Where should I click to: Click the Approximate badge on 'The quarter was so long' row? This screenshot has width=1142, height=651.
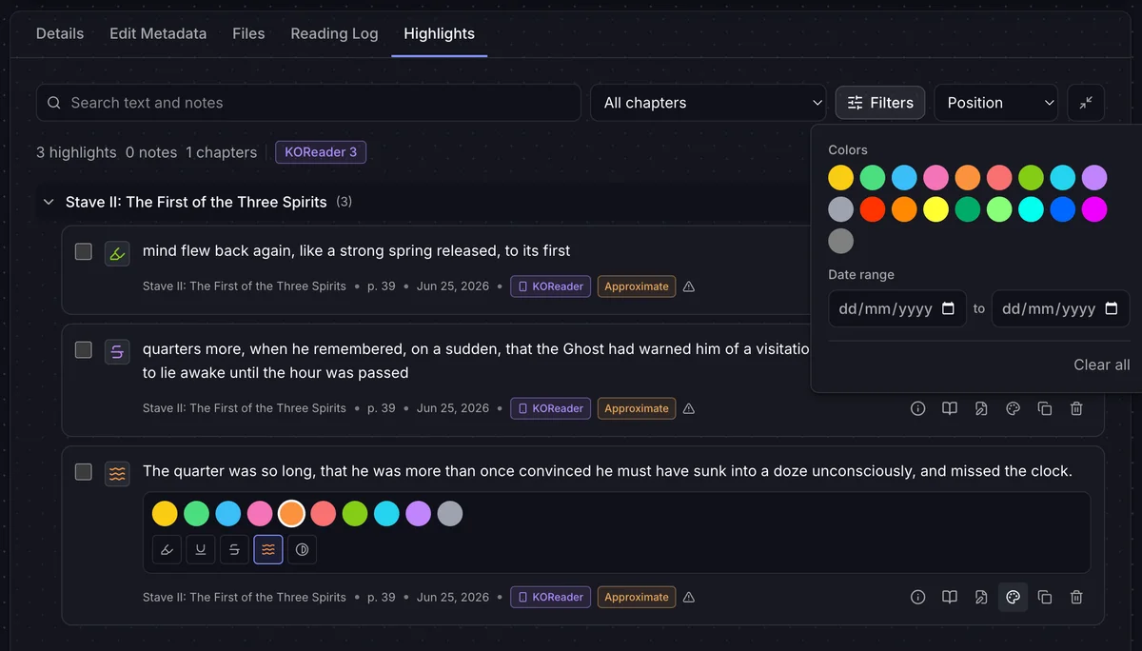[x=637, y=597]
